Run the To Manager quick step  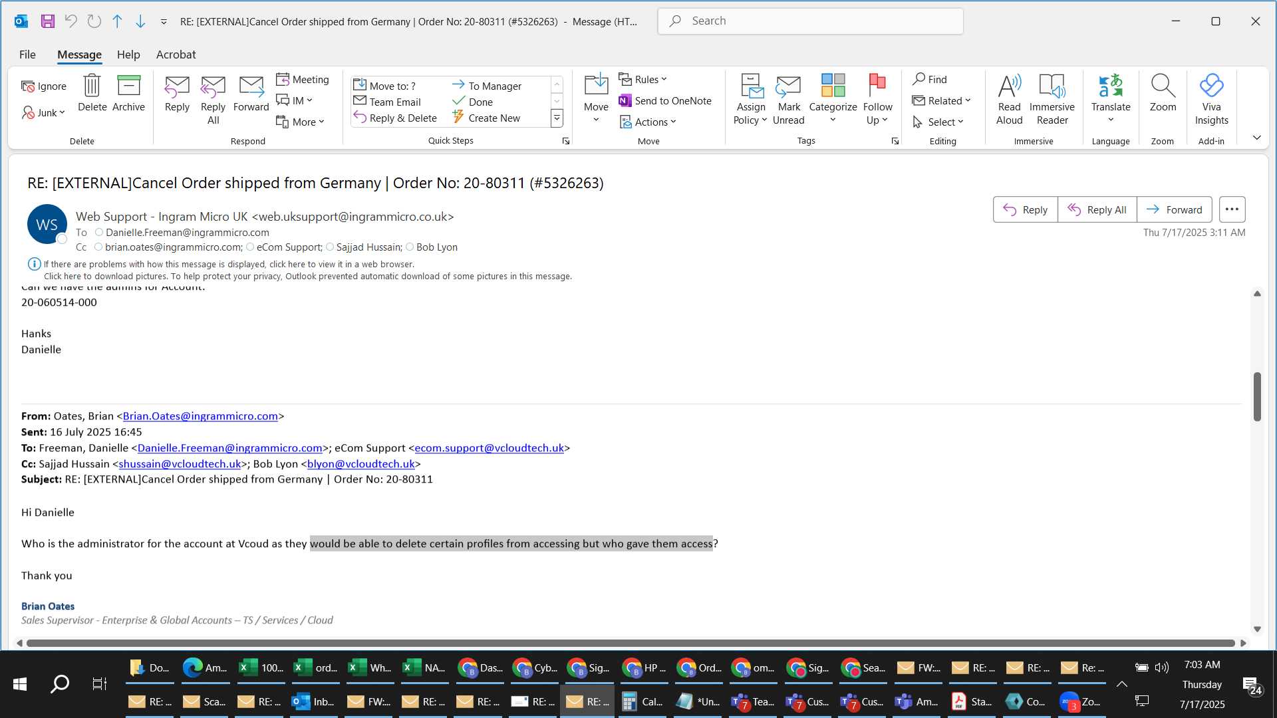coord(487,86)
